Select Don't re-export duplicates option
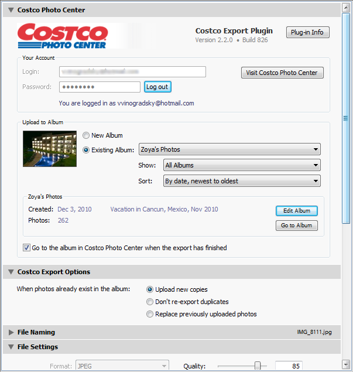The width and height of the screenshot is (353, 372). click(x=150, y=302)
